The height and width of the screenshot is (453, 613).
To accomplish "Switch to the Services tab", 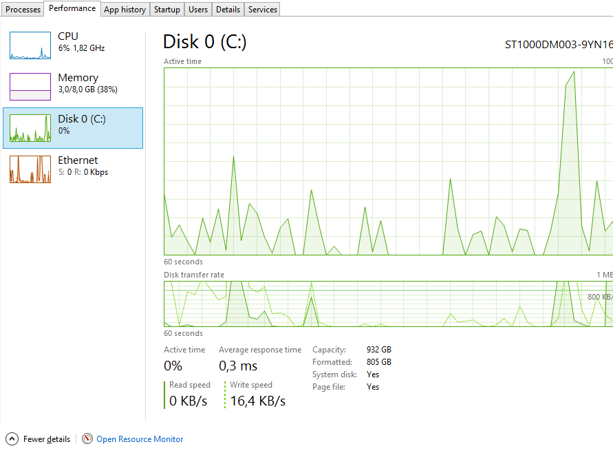I will 263,10.
